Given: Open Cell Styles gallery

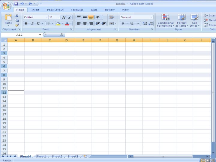Looking at the screenshot, I should tap(194, 20).
